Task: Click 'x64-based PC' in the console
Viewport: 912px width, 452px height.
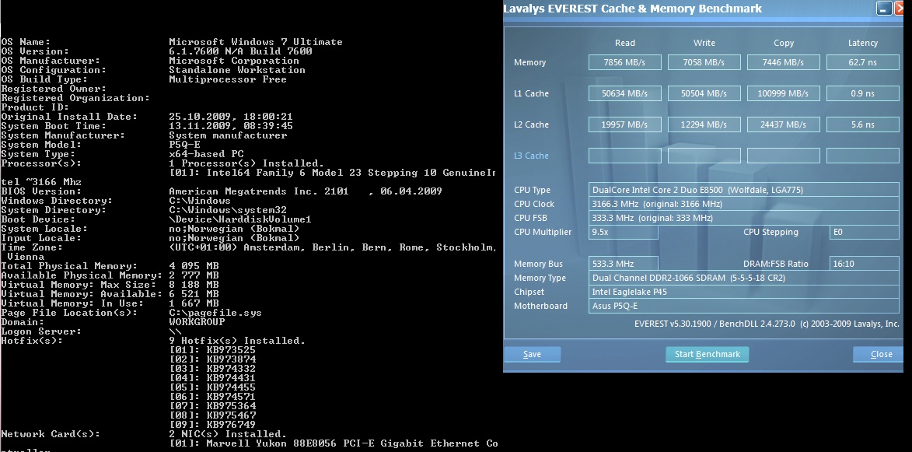Action: point(206,153)
